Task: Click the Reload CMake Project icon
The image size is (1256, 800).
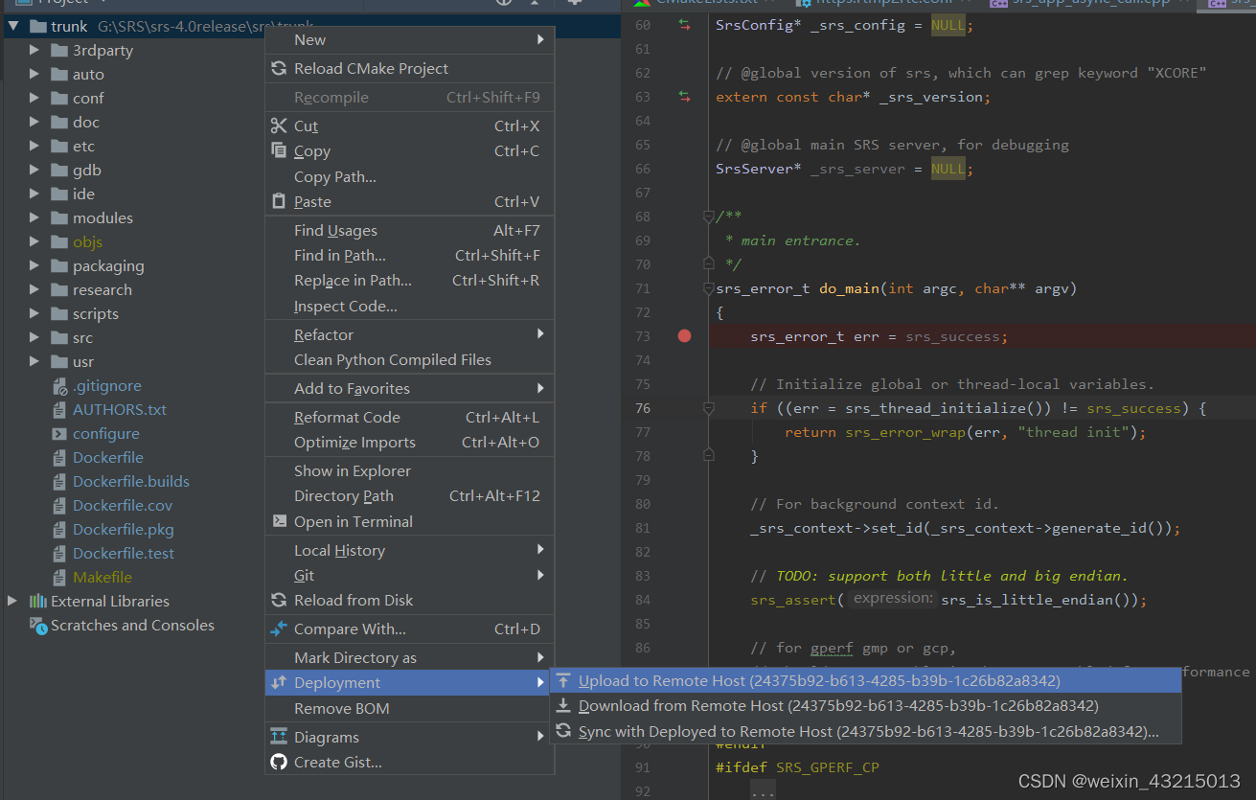Action: click(x=279, y=68)
